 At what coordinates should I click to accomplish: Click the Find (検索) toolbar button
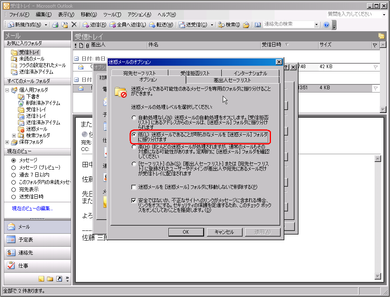[x=229, y=25]
